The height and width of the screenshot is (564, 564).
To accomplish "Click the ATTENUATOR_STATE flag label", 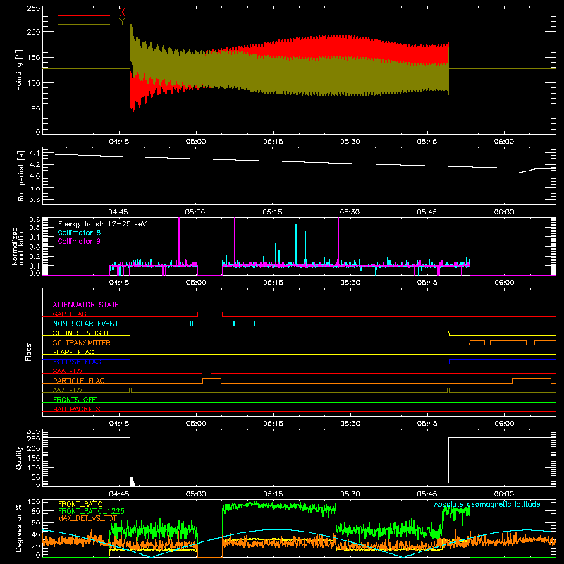I will tap(85, 305).
